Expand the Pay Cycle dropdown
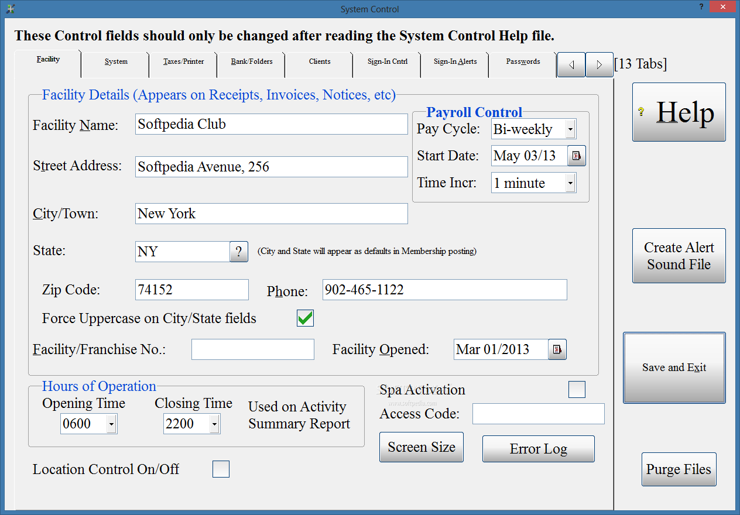Screen dimensions: 740x515 [570, 129]
